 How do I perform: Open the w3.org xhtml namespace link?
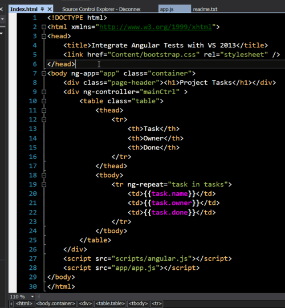point(156,27)
